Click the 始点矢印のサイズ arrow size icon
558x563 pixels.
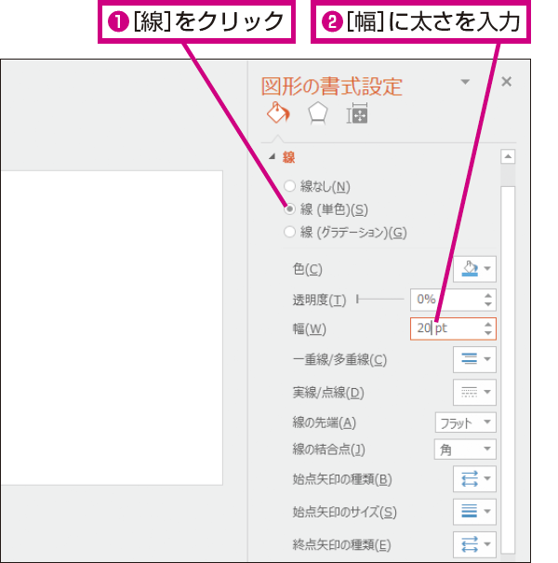pos(469,511)
